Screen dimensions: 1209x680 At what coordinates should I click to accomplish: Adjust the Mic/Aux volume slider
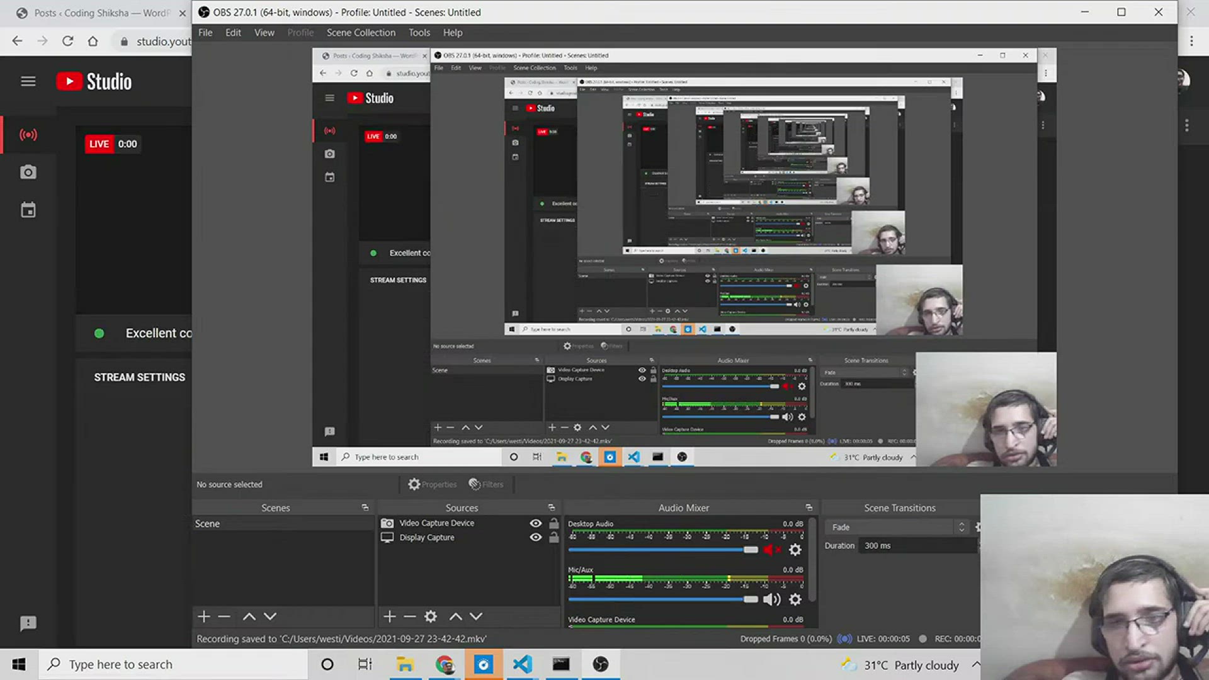[x=750, y=599]
